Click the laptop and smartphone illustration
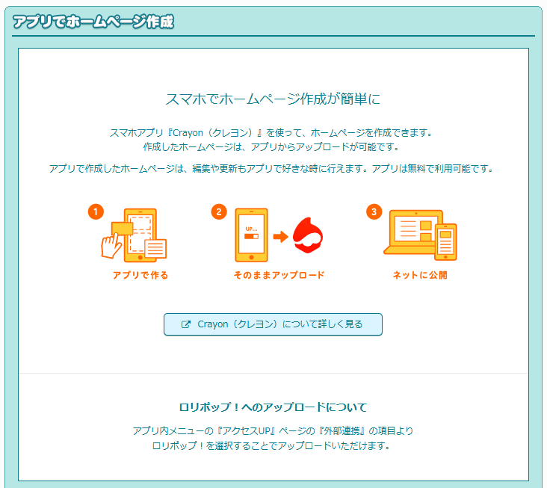Viewport: 547px width, 488px height. [419, 235]
